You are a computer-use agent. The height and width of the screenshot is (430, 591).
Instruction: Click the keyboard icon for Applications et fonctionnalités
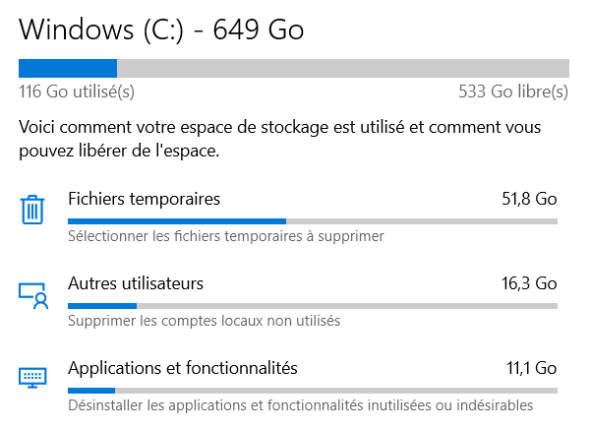click(x=33, y=378)
